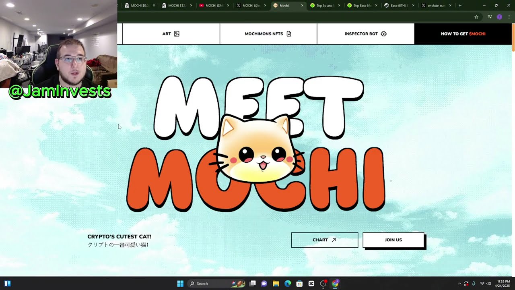Switch to the YouTube MOCHI tab

213,6
